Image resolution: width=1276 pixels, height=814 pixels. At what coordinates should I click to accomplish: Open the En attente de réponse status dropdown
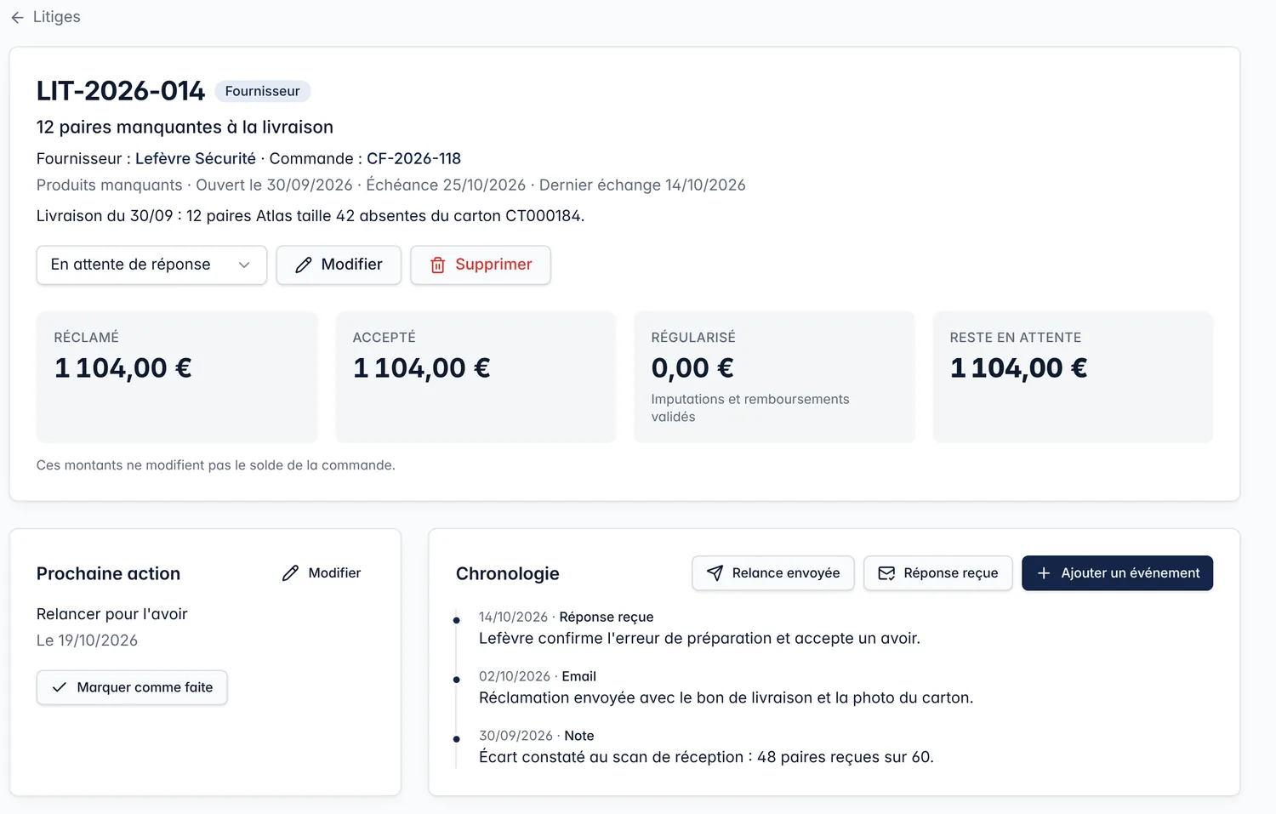151,265
